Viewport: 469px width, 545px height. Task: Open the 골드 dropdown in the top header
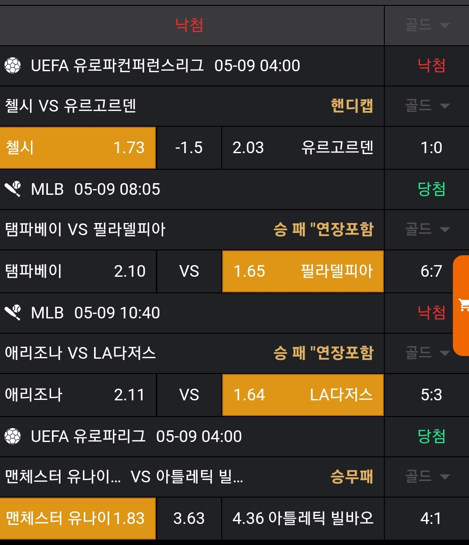[427, 26]
